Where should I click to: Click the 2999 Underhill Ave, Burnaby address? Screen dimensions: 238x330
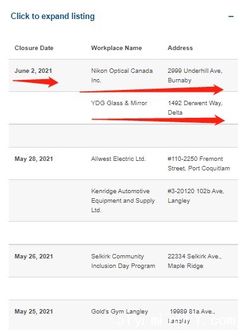195,75
